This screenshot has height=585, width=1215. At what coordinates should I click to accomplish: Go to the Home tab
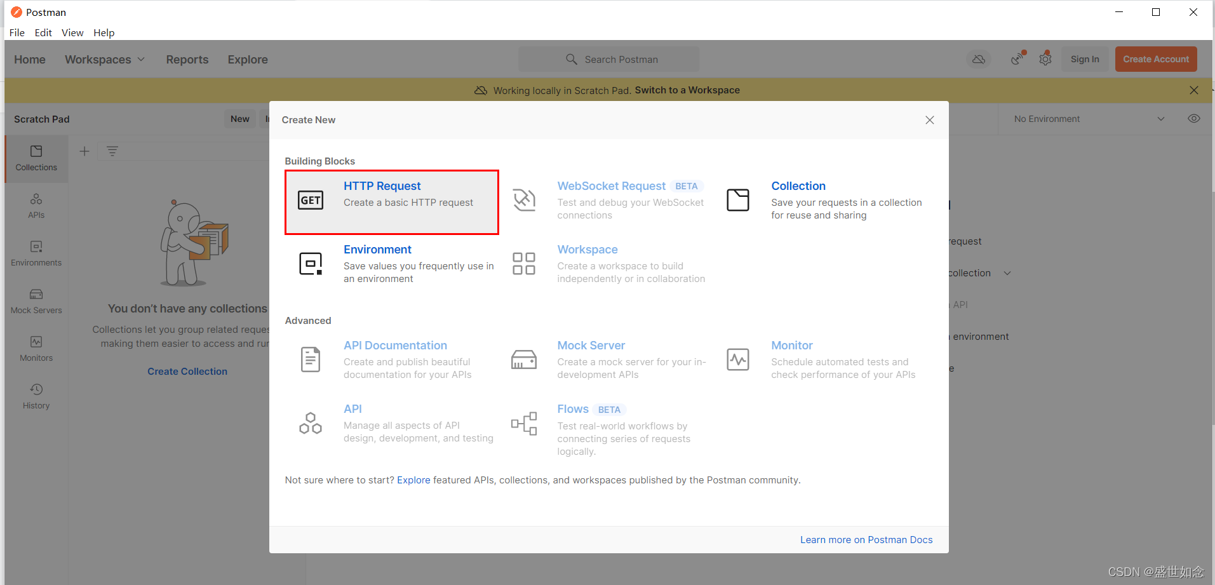30,59
